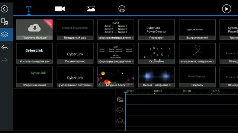238x133 pixels.
Task: Play the project preview
Action: coord(226,9)
